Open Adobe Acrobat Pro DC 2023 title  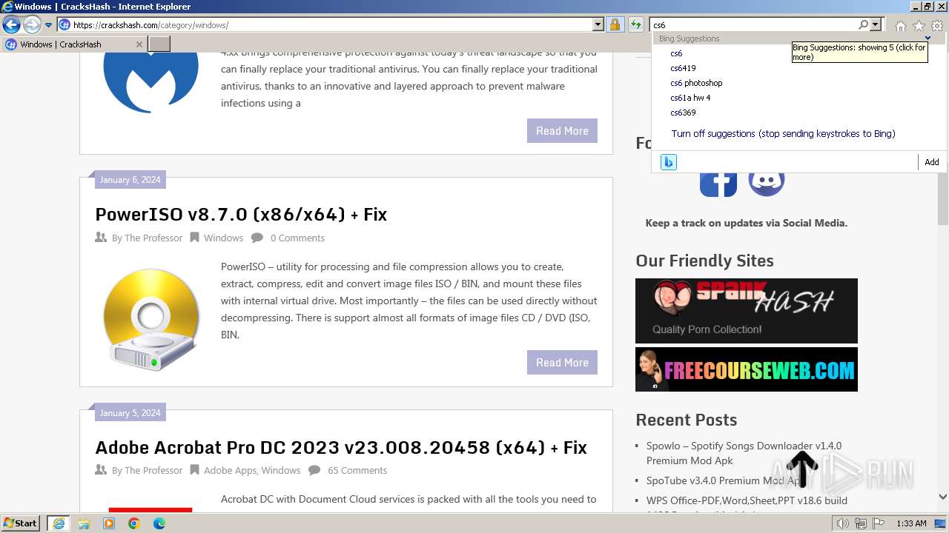(x=341, y=448)
